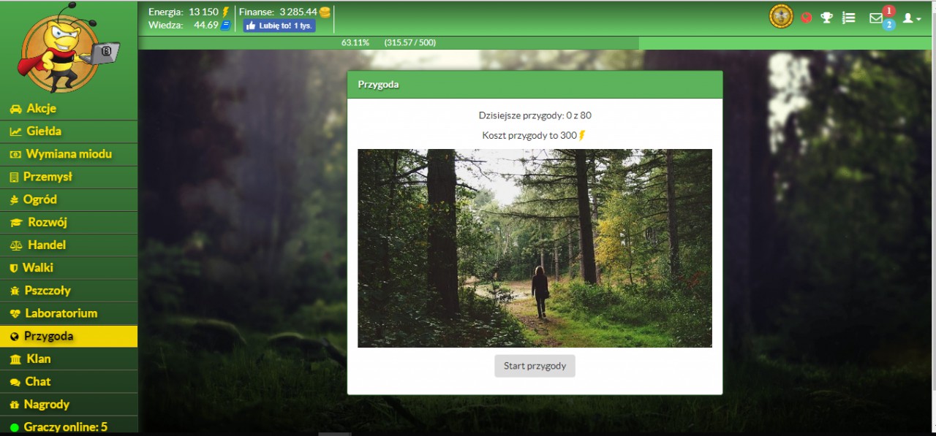Viewport: 936px width, 436px height.
Task: Click the 63.11% progress label
Action: (355, 43)
